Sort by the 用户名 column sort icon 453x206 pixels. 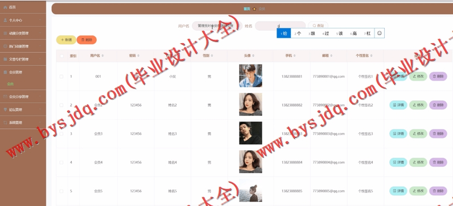point(102,56)
